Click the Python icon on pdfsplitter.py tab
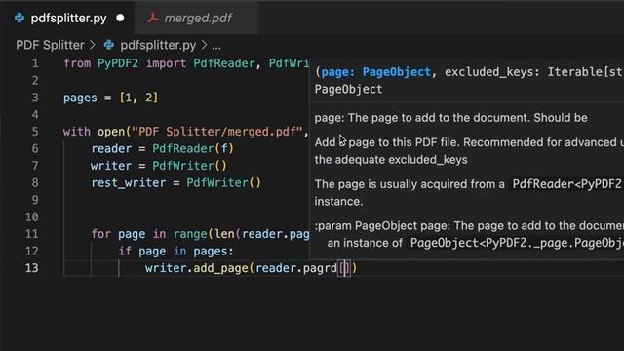Viewport: 624px width, 351px height. 19,18
